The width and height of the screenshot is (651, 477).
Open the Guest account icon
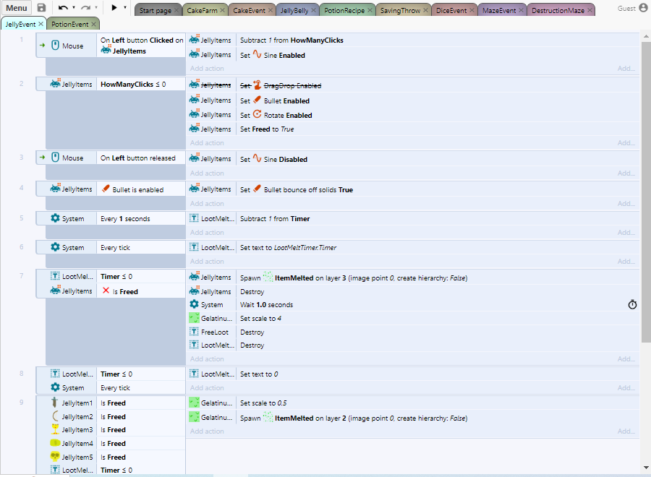pos(643,8)
